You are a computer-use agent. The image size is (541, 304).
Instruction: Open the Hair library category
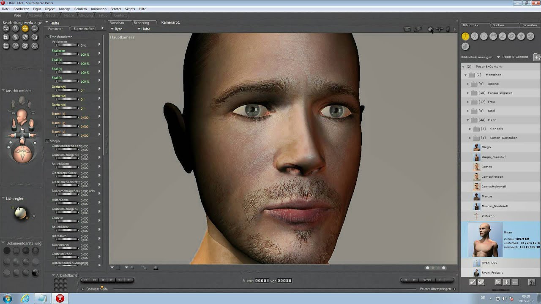click(493, 36)
